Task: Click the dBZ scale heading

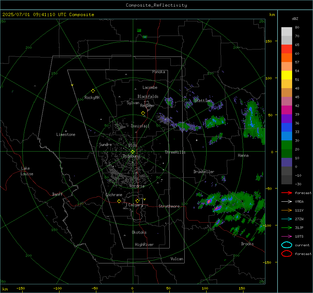Action: 295,19
